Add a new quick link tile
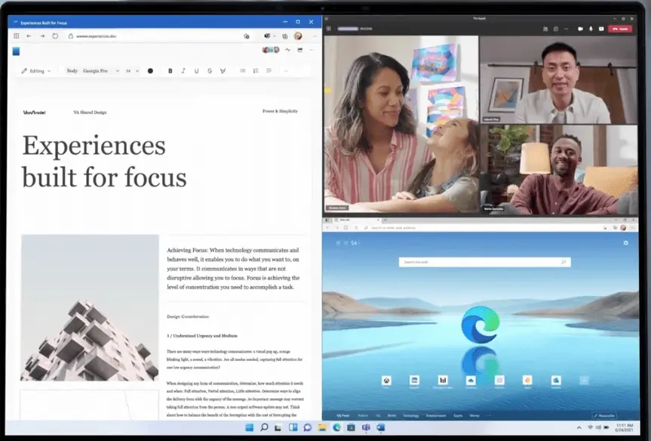 coord(584,381)
